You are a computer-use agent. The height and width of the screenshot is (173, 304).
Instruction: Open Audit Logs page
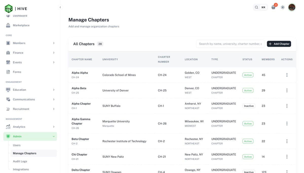[x=20, y=161]
